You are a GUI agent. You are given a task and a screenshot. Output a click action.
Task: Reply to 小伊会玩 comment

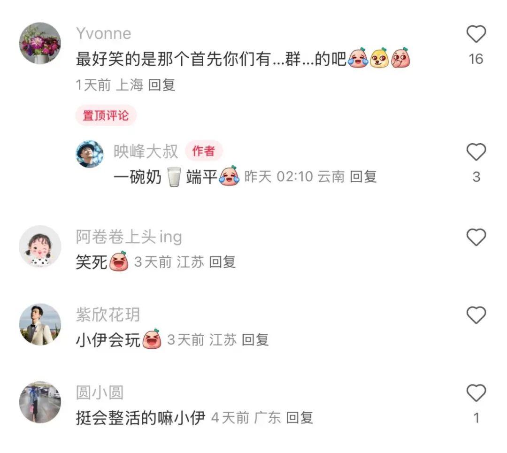point(255,340)
